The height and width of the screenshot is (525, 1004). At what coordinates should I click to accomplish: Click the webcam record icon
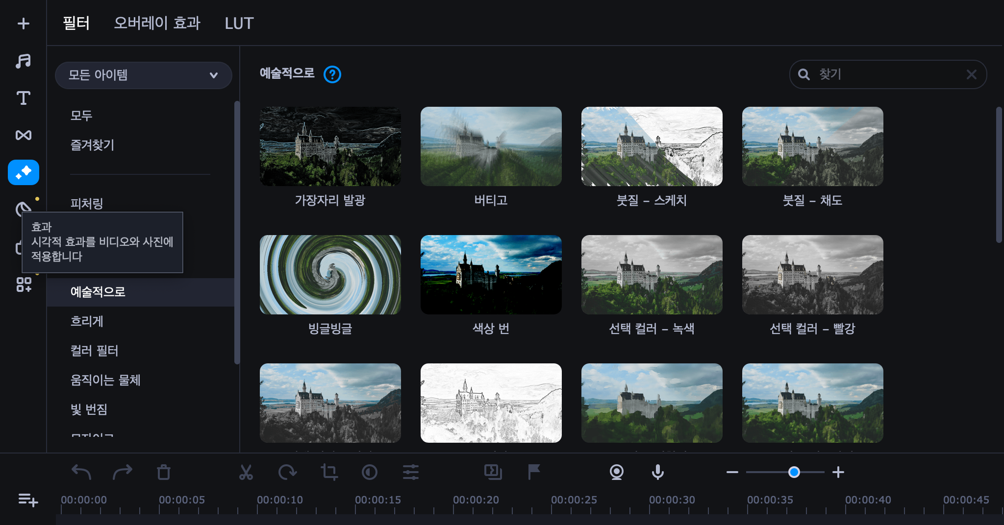tap(616, 472)
